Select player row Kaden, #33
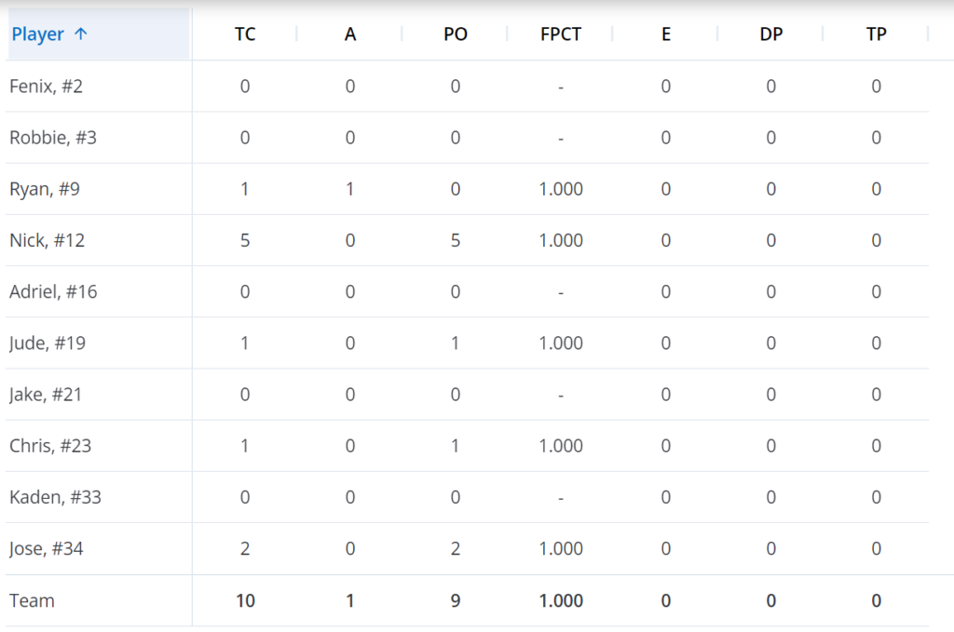Screen dimensions: 954x632 point(468,497)
